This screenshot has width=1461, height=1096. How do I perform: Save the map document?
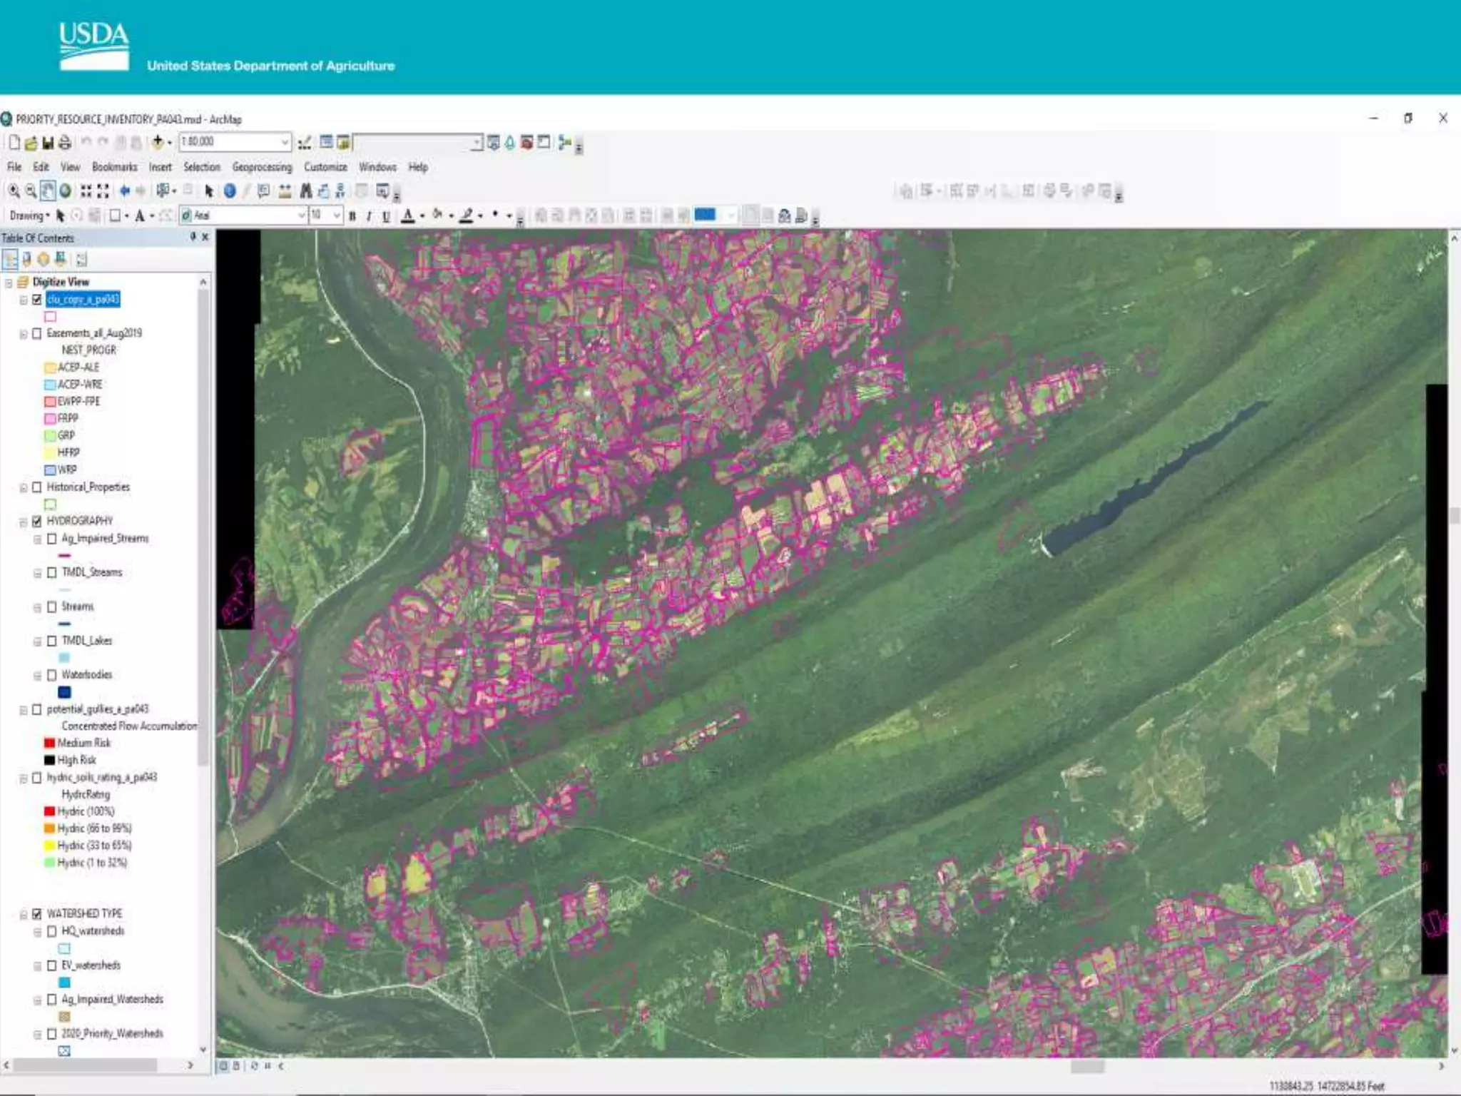pyautogui.click(x=48, y=143)
